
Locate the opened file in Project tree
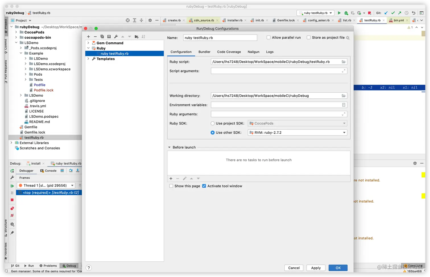point(128,20)
